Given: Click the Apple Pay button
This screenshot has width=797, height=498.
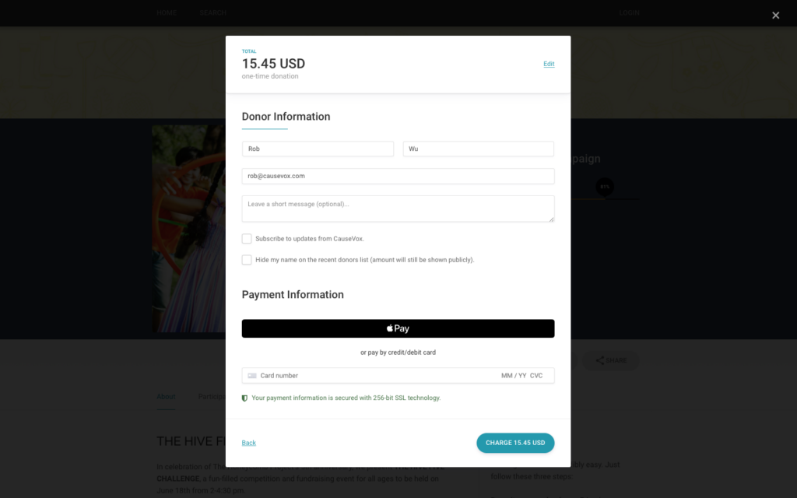Looking at the screenshot, I should pos(398,328).
